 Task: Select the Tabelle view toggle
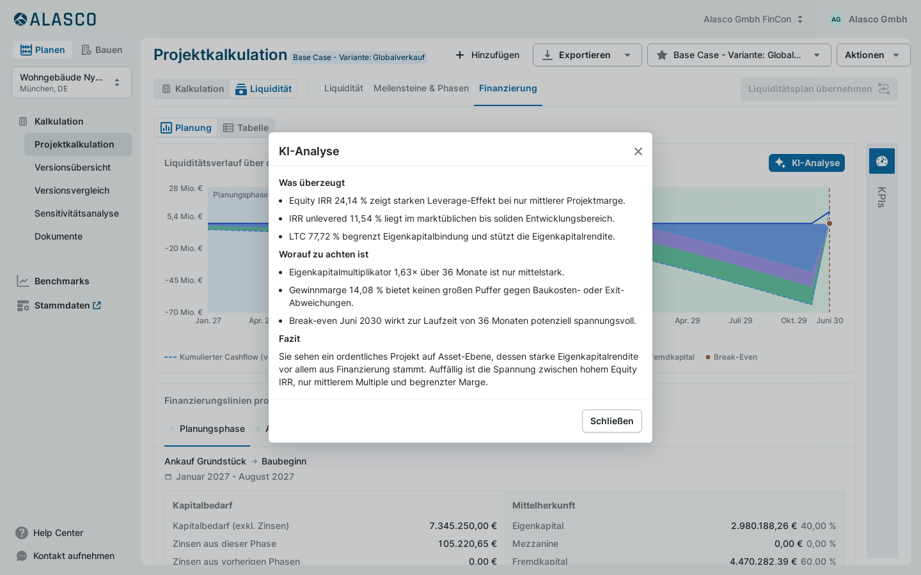pyautogui.click(x=246, y=128)
